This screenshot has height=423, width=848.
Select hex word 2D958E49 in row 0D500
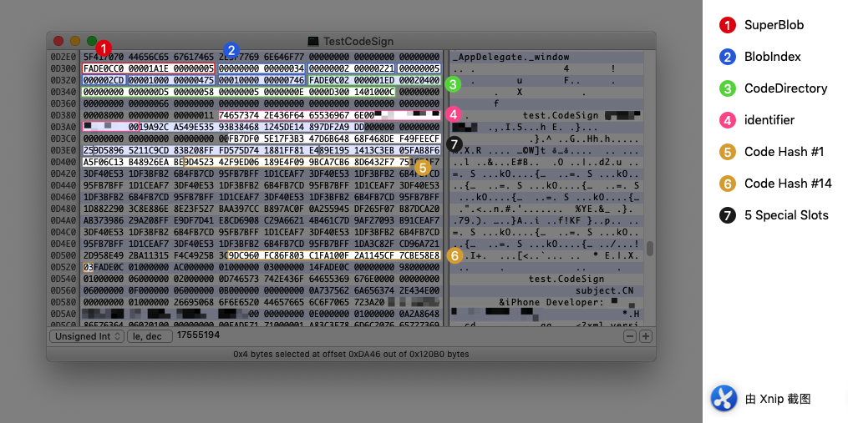pos(104,255)
